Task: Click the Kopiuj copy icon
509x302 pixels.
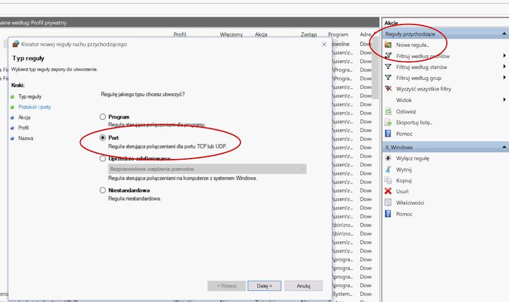Action: [x=388, y=180]
